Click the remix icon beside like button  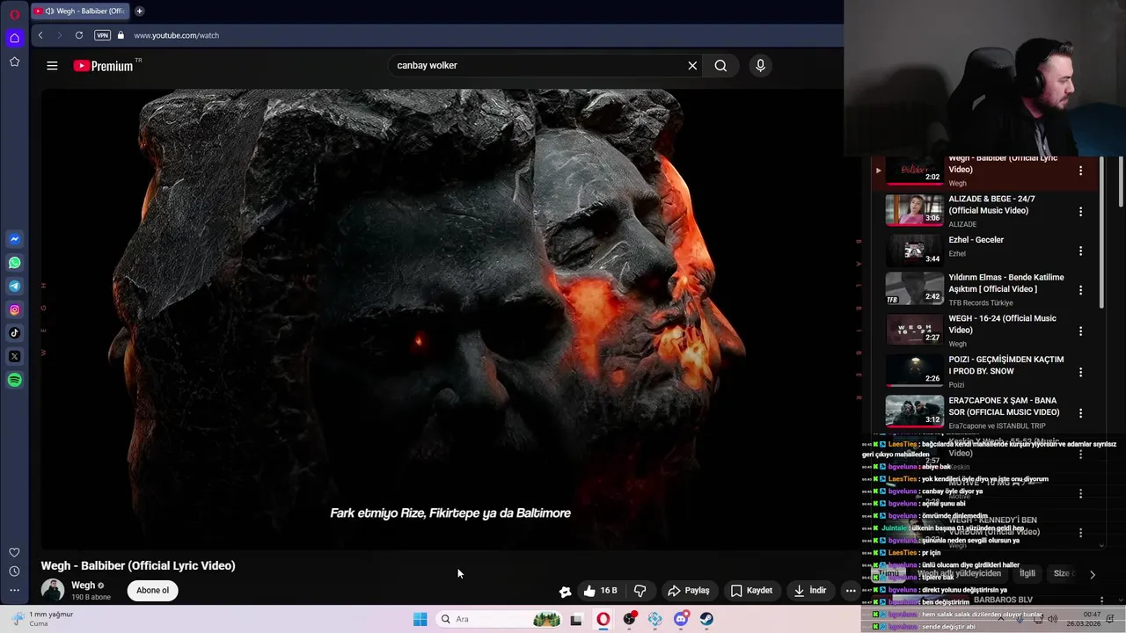point(565,592)
